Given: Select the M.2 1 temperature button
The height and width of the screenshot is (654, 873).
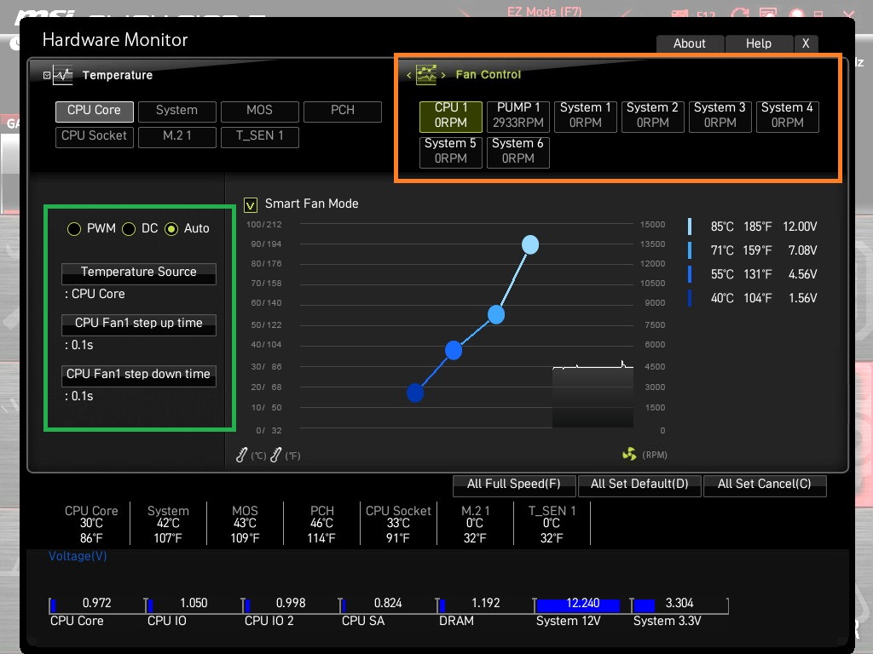Looking at the screenshot, I should click(x=177, y=137).
